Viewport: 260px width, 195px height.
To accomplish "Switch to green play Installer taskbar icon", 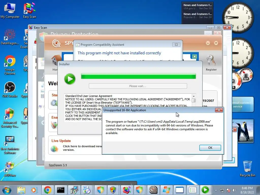I will [205, 190].
